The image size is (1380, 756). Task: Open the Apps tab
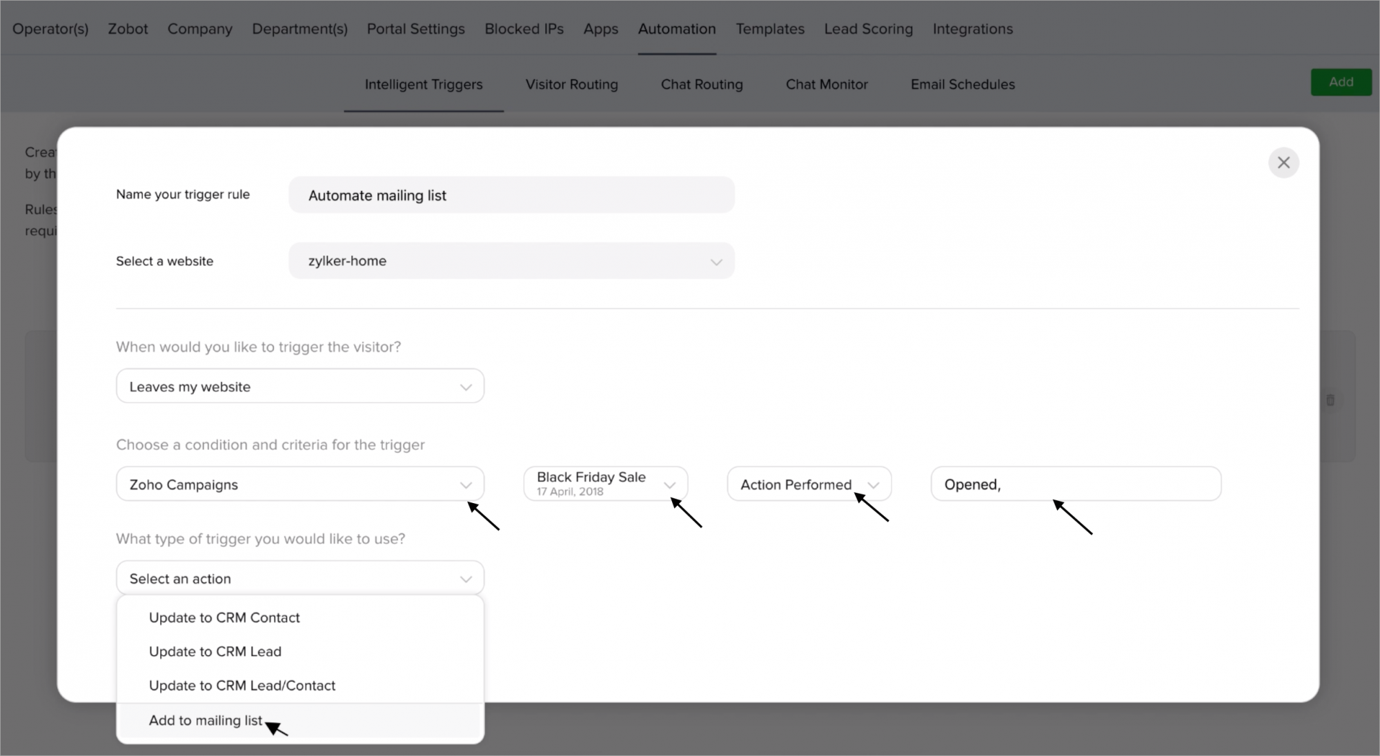coord(600,29)
